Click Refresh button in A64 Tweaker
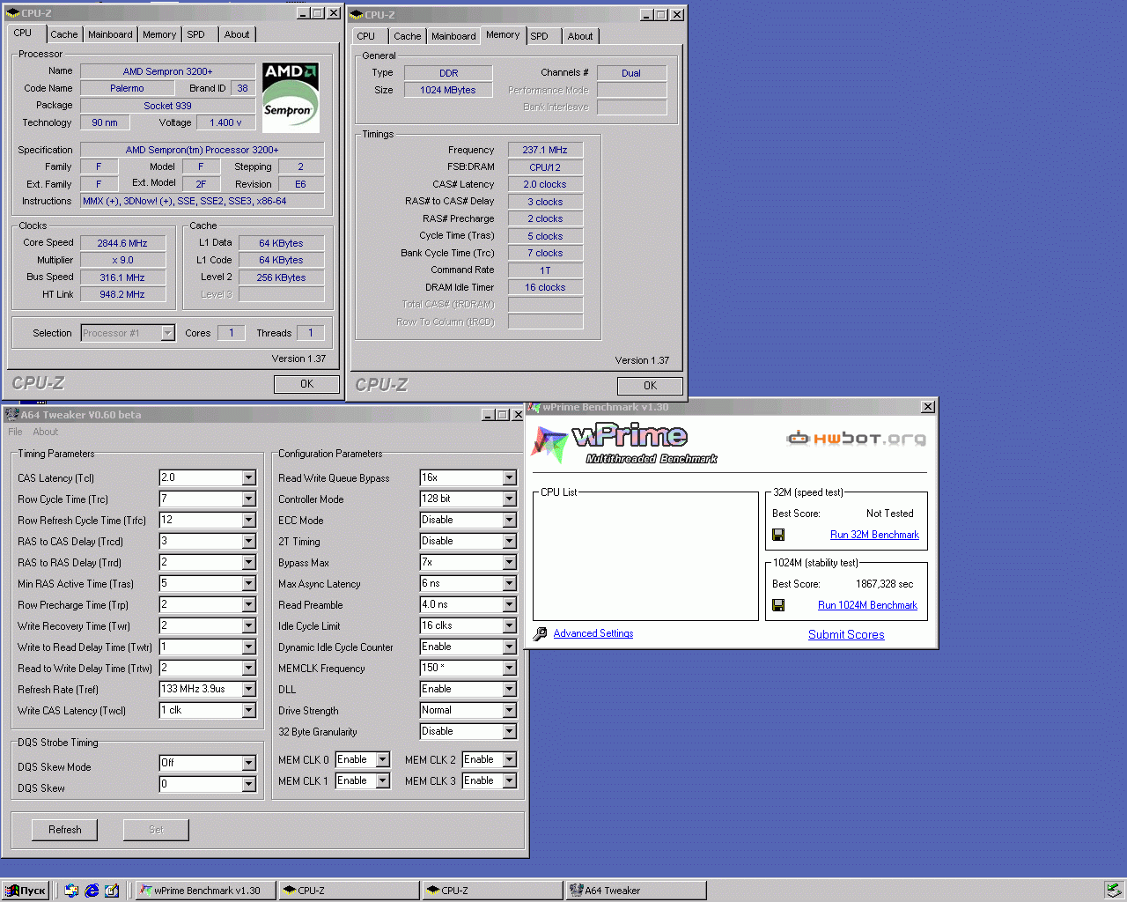This screenshot has height=902, width=1127. (x=65, y=830)
